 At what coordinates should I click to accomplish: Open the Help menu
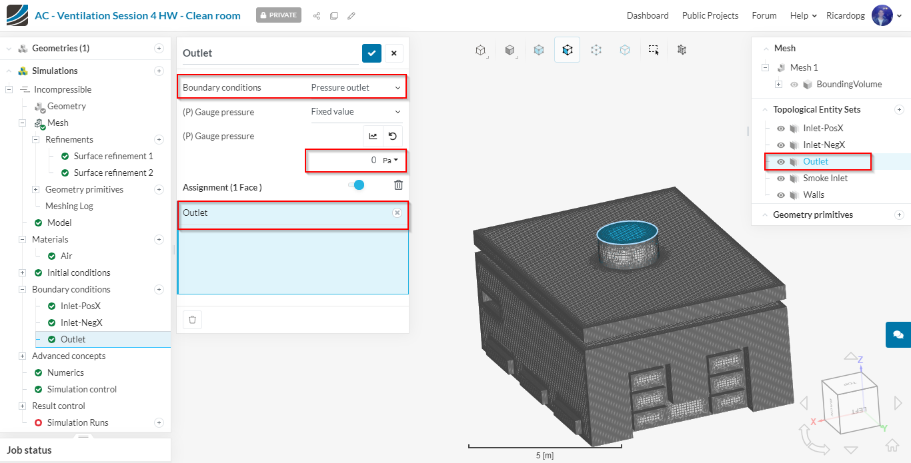(803, 15)
